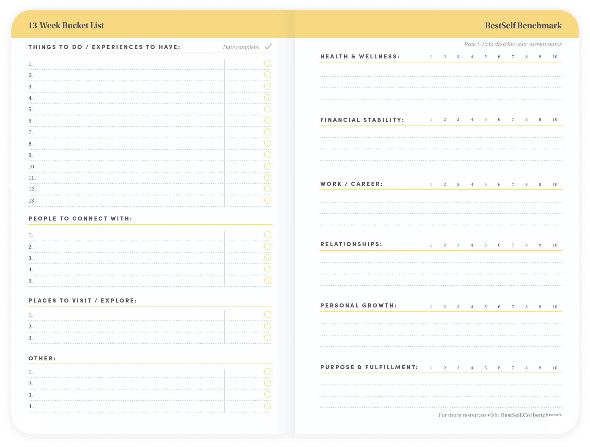590x447 pixels.
Task: Open the BestSelf.Co/benchmark link
Action: pyautogui.click(x=531, y=415)
